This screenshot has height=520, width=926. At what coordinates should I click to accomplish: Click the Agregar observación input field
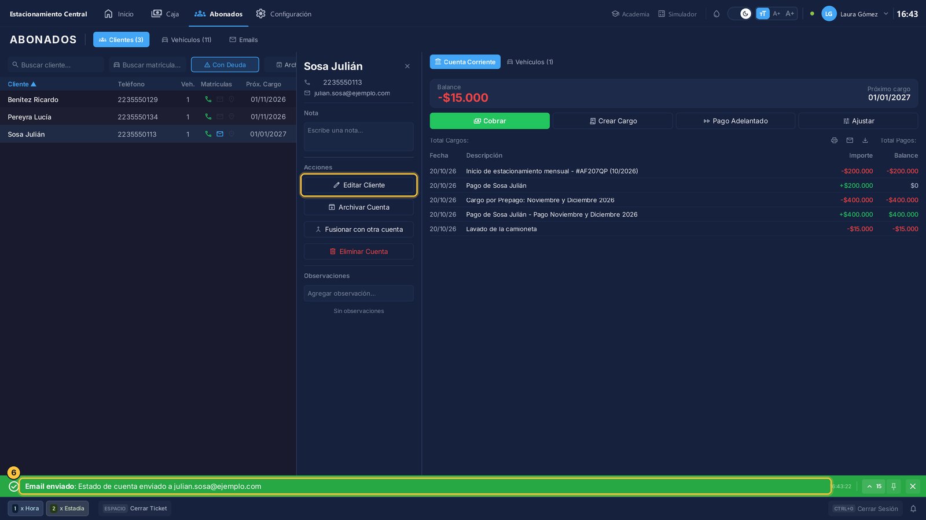pyautogui.click(x=359, y=294)
